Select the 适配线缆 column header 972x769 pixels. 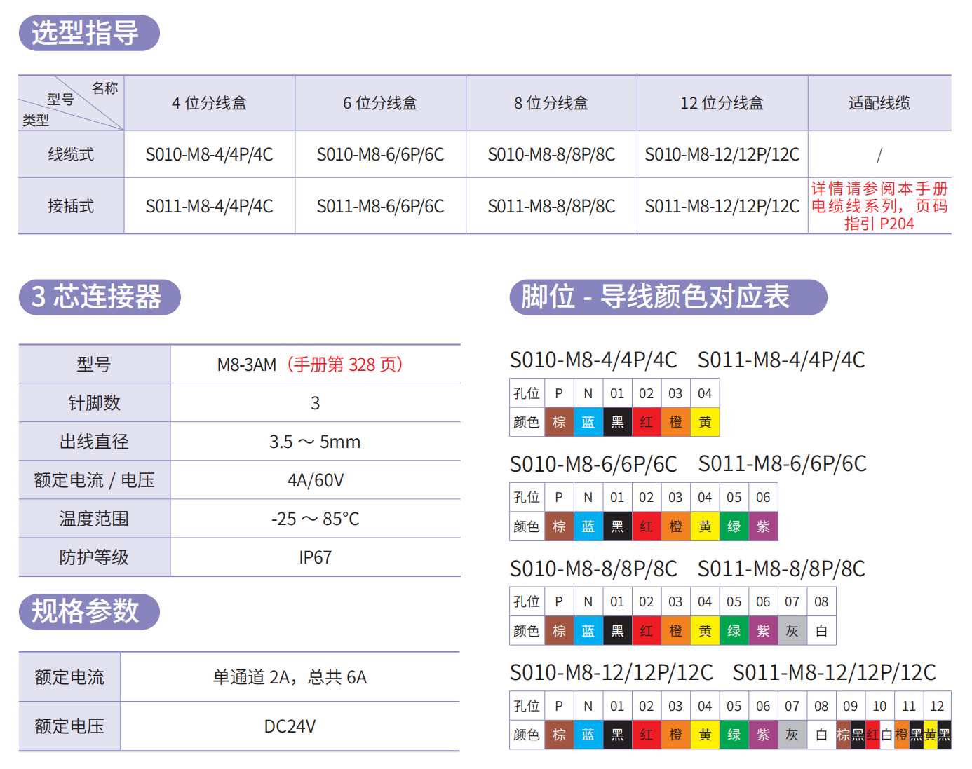[879, 103]
